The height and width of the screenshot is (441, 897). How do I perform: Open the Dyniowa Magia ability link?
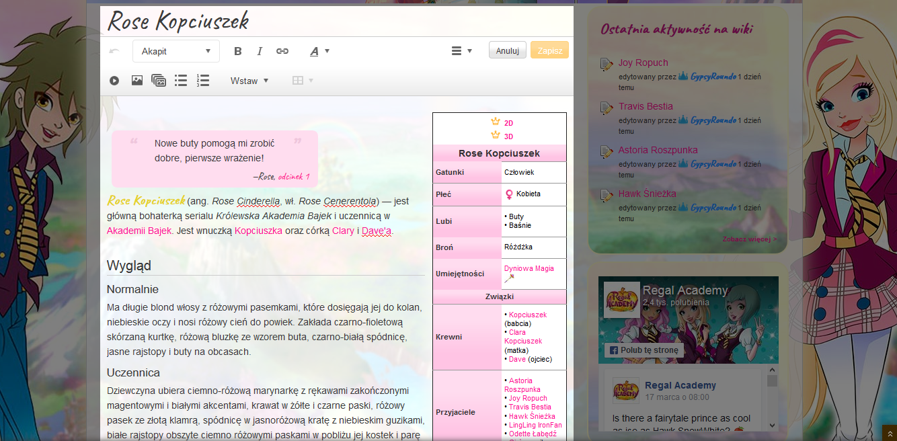click(529, 268)
